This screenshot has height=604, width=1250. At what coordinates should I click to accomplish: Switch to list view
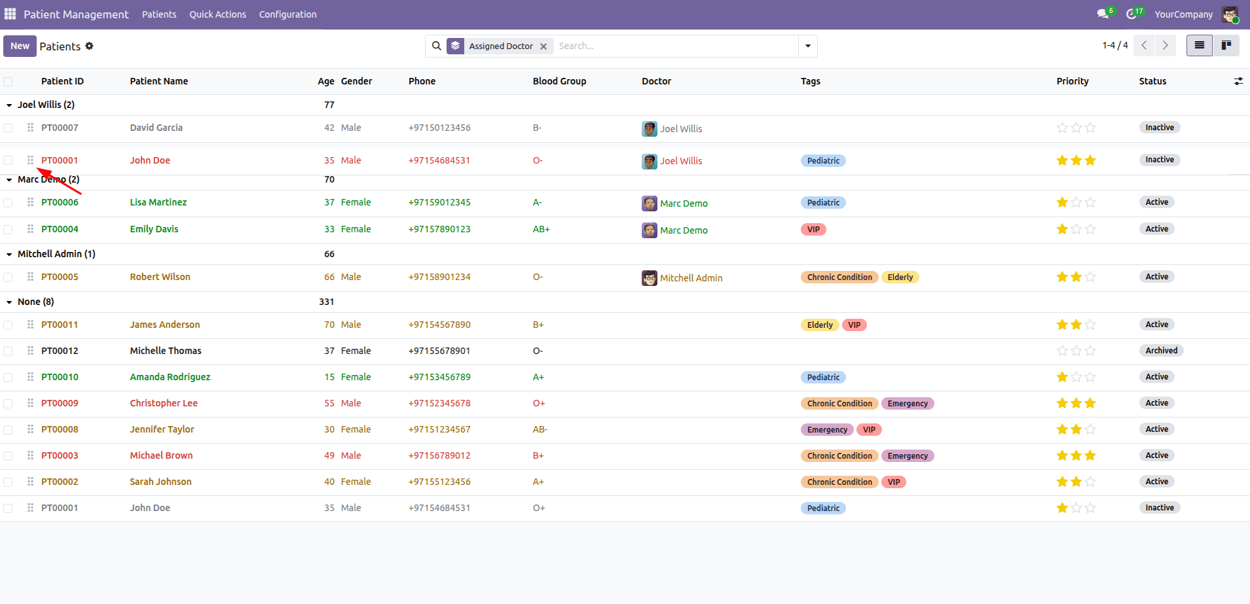pyautogui.click(x=1199, y=45)
